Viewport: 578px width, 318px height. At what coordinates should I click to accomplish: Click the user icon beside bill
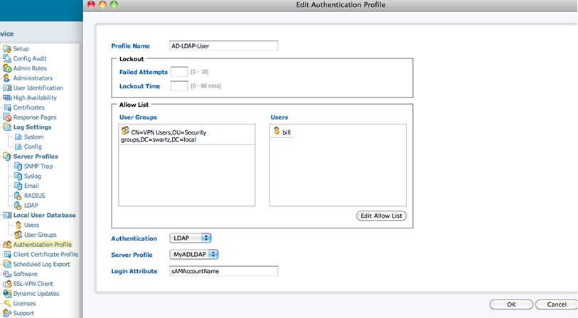point(277,131)
